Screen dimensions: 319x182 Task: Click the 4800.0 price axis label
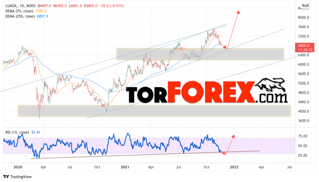click(x=304, y=92)
